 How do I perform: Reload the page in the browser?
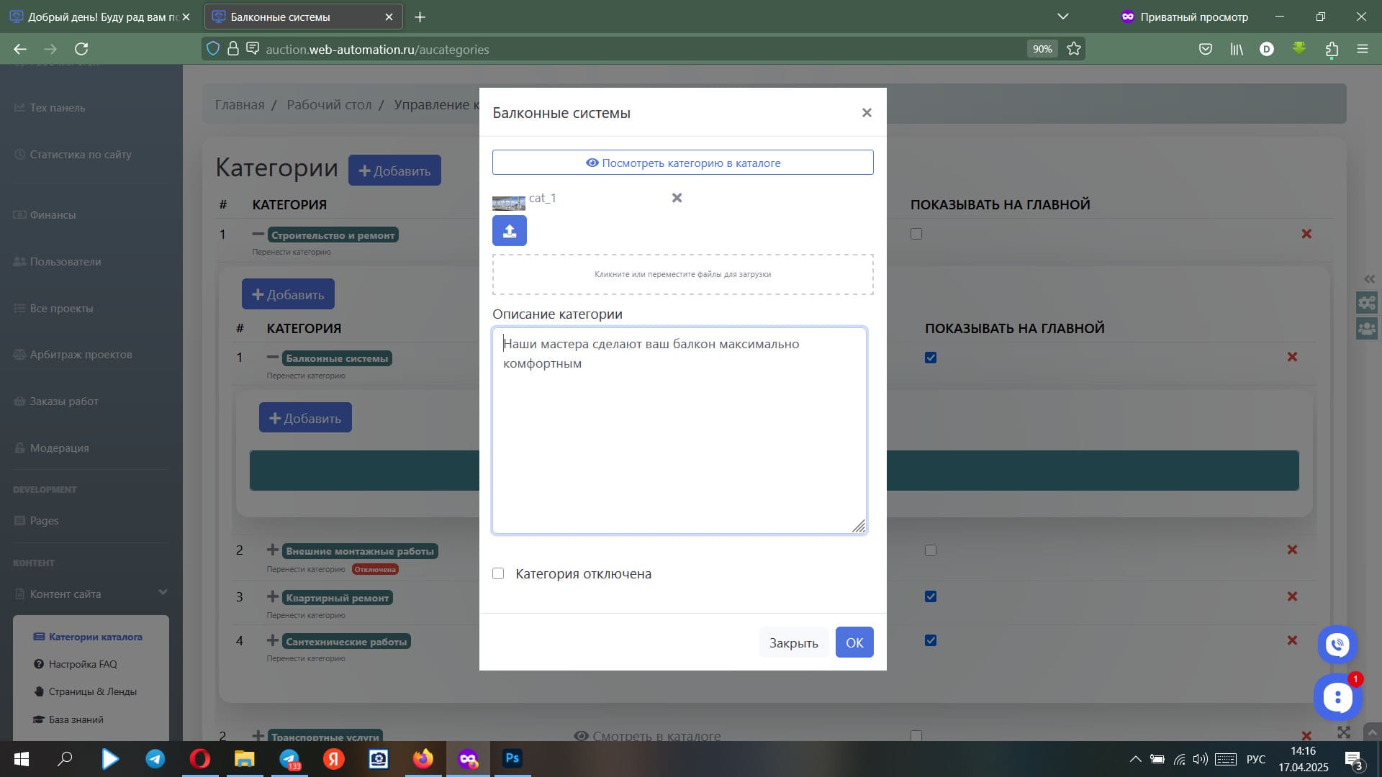coord(81,49)
